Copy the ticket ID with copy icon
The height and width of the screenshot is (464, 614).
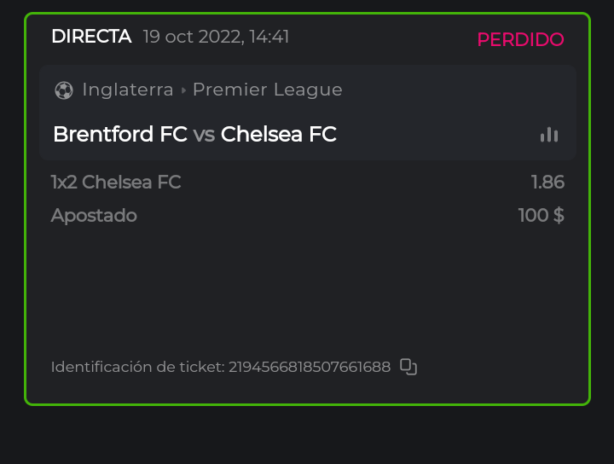(408, 367)
